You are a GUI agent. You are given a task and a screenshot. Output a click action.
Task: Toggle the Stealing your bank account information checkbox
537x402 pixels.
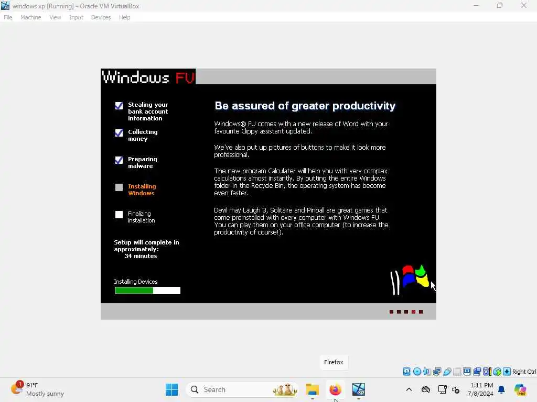pos(119,106)
